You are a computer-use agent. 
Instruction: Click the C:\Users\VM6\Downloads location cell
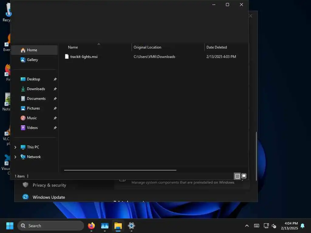click(x=154, y=57)
